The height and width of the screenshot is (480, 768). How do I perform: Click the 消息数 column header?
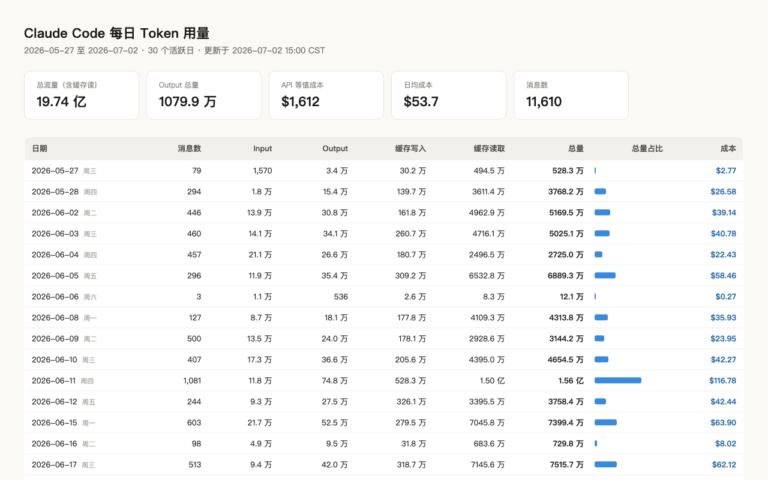[190, 148]
